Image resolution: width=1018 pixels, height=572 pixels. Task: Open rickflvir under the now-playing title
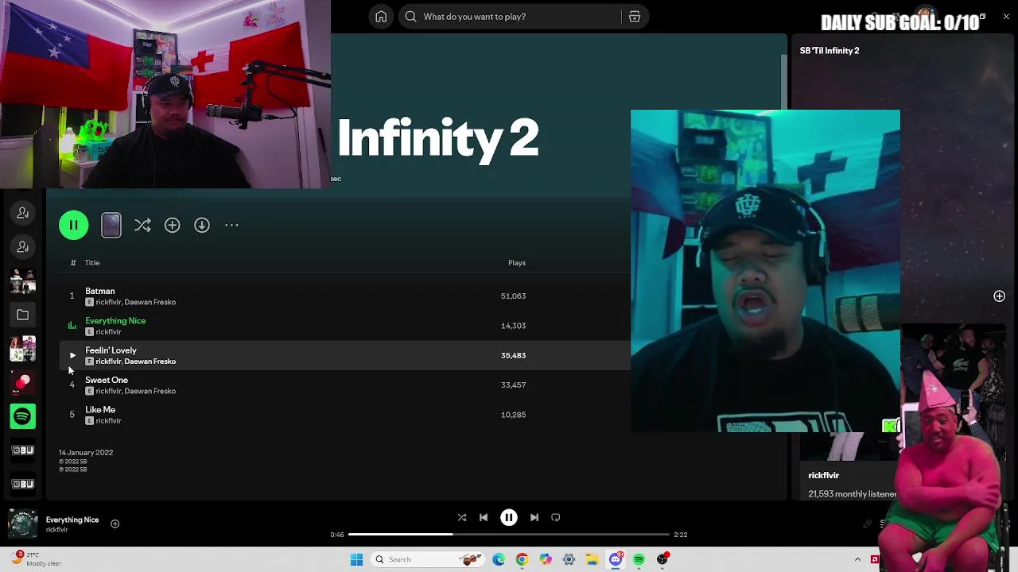(56, 530)
